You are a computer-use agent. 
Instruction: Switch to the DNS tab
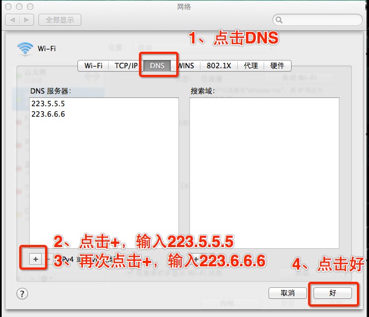pyautogui.click(x=157, y=65)
